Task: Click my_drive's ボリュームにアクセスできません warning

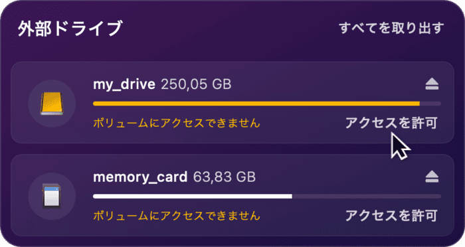Action: pos(177,123)
